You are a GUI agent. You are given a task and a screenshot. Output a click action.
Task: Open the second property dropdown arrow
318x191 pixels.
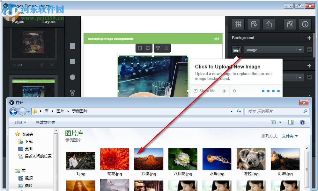300,77
